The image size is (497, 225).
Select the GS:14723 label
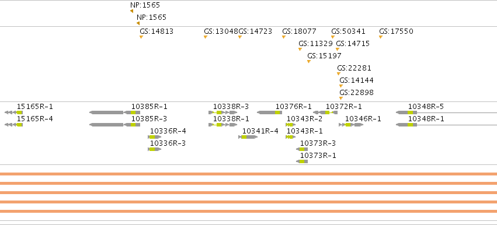click(255, 31)
